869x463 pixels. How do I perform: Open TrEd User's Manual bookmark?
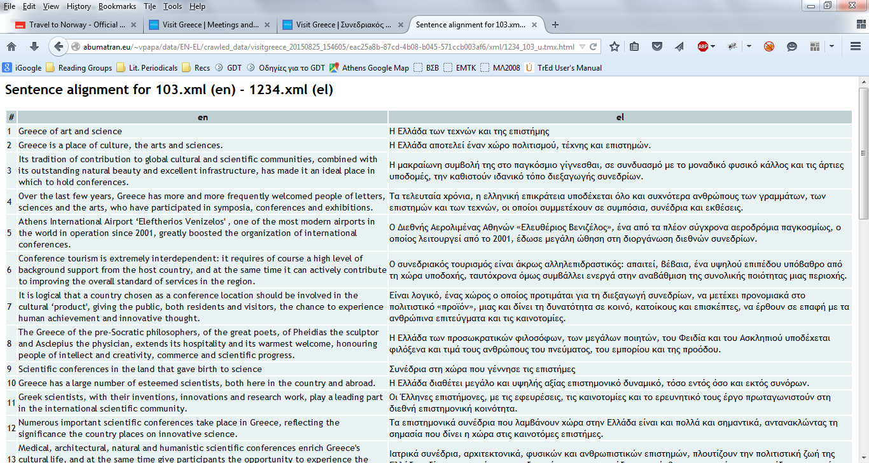[564, 67]
